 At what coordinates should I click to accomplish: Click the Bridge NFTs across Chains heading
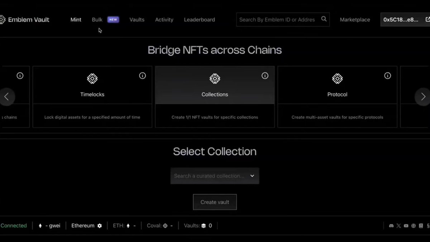[x=215, y=50]
